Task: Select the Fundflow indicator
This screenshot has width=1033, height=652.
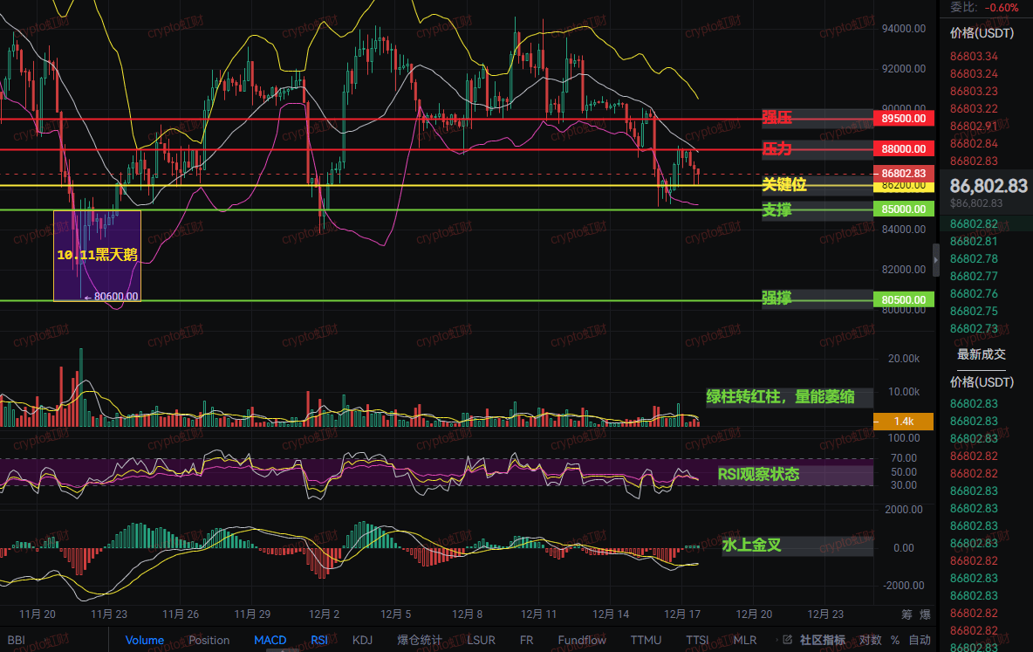Action: click(582, 640)
